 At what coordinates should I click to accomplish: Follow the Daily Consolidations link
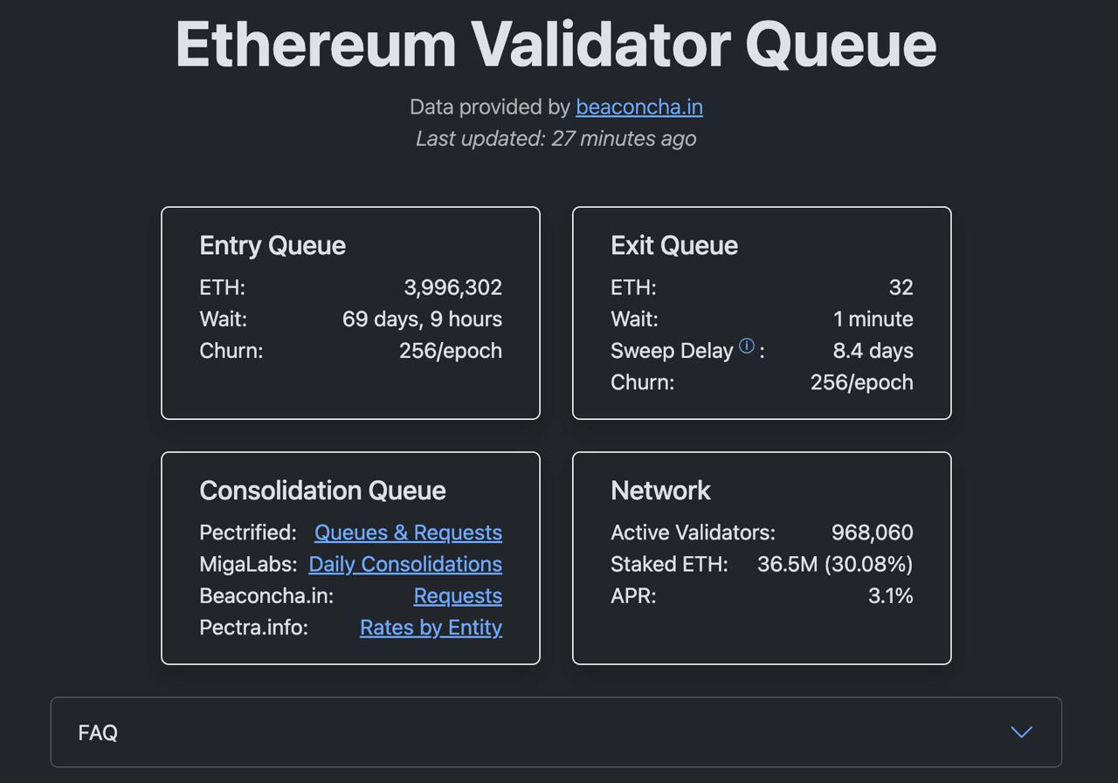405,564
